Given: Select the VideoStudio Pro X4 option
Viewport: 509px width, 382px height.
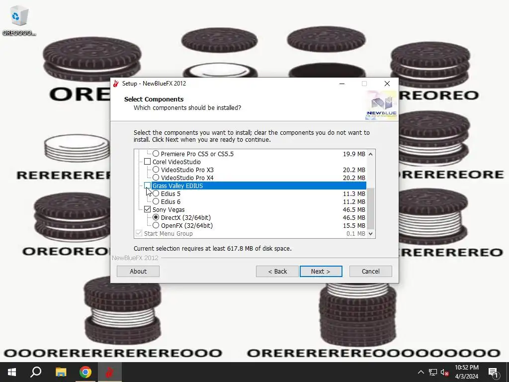Looking at the screenshot, I should tap(156, 178).
